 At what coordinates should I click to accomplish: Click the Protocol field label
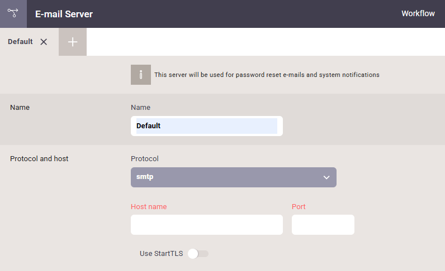pos(145,158)
